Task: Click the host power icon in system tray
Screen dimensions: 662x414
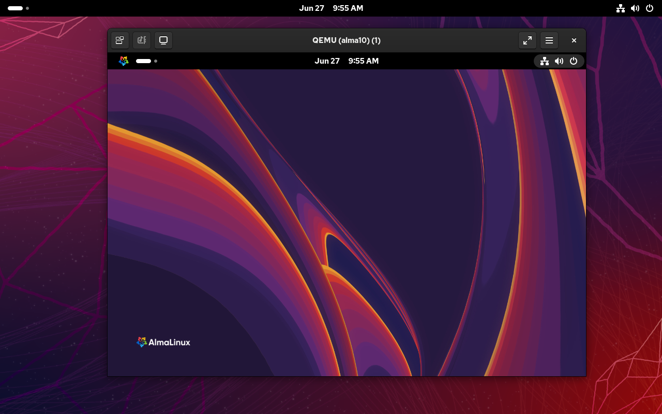Action: (650, 8)
